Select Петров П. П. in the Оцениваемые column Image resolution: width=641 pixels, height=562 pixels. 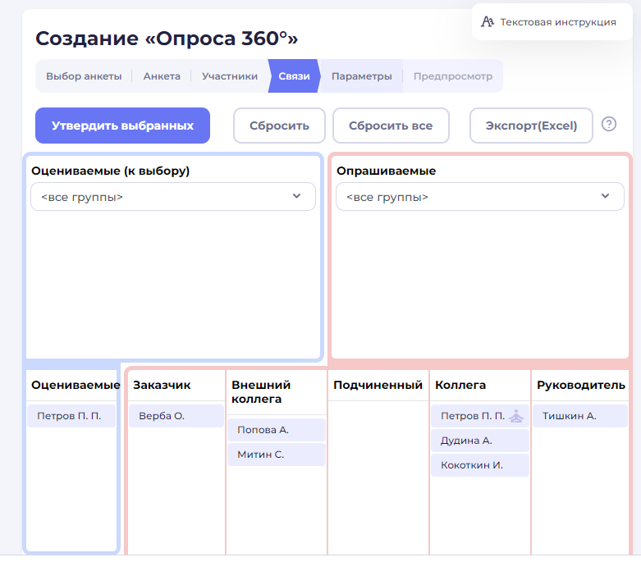coord(70,416)
